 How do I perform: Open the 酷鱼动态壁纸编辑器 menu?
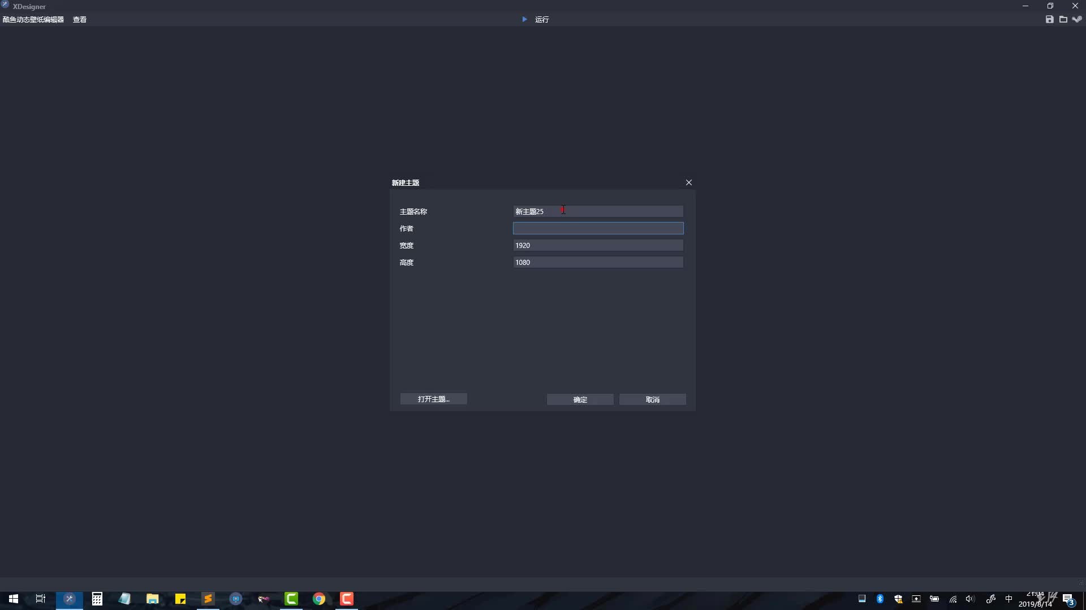point(33,19)
